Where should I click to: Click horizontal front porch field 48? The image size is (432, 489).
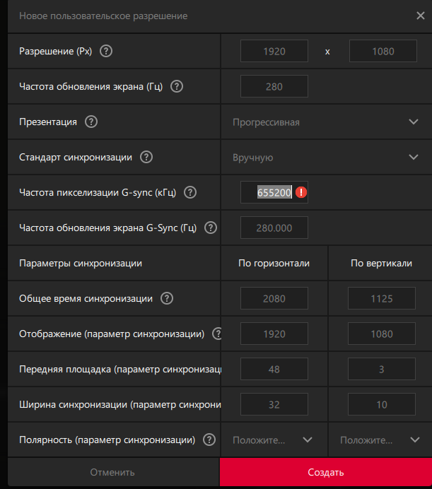click(274, 369)
